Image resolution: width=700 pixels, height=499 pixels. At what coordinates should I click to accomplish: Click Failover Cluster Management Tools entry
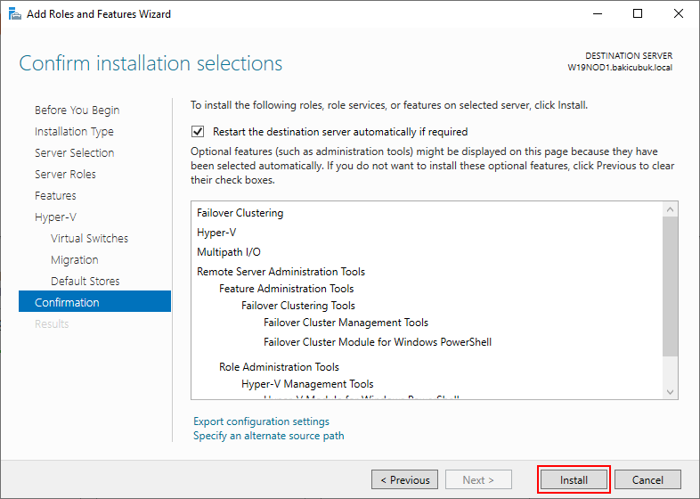[x=346, y=323]
